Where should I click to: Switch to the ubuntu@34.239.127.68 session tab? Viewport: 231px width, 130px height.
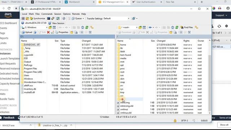[34, 23]
